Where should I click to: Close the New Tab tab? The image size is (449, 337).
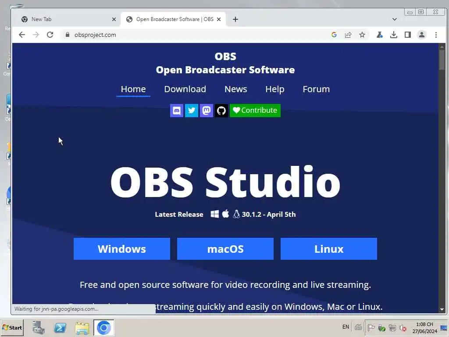point(114,19)
